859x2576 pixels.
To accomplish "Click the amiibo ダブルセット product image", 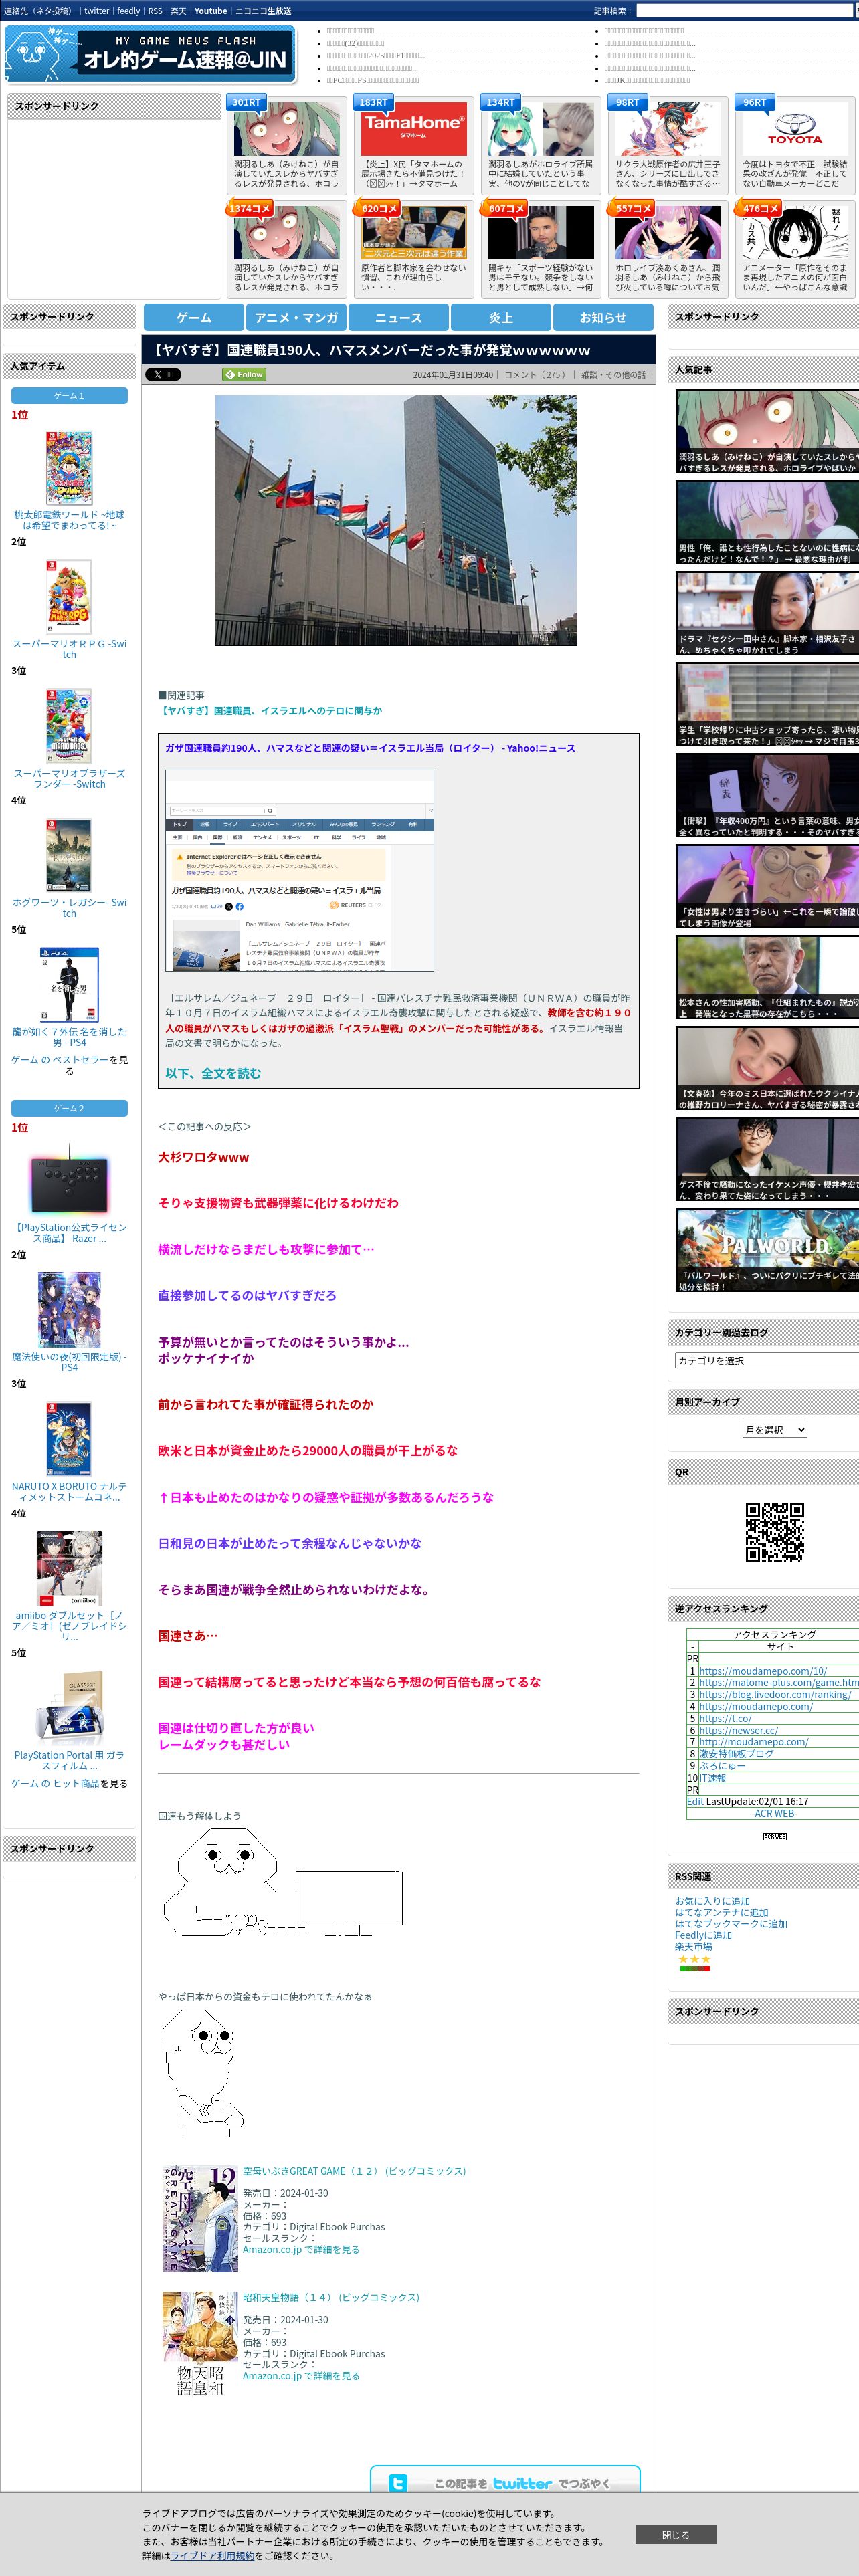I will [x=69, y=1568].
